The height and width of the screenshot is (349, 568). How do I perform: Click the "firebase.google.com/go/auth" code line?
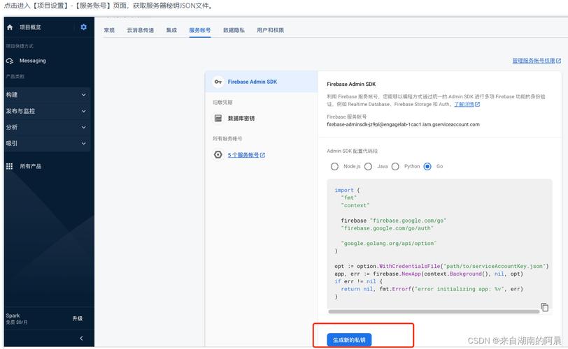tap(387, 228)
